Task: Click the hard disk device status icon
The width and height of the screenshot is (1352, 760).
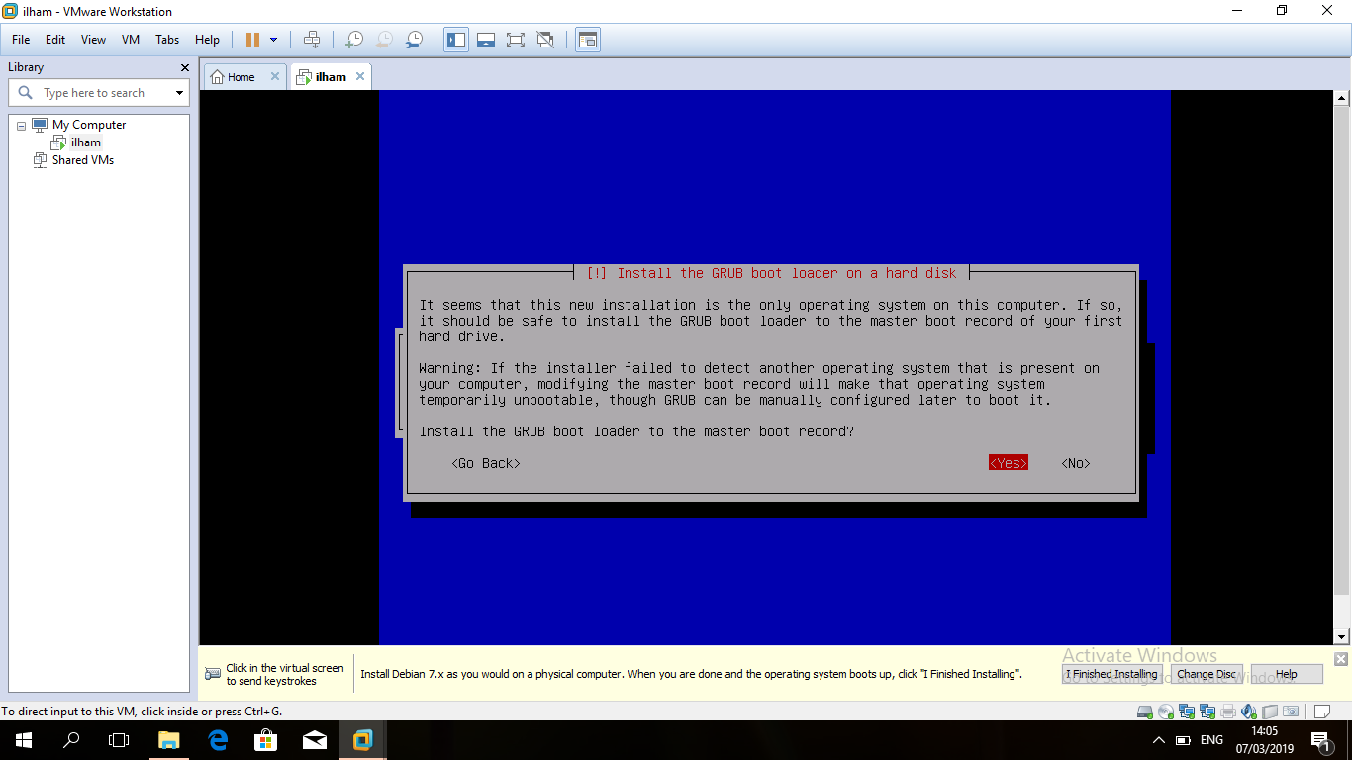Action: 1145,711
